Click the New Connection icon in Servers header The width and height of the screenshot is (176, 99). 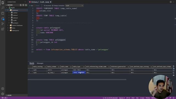pyautogui.click(x=21, y=5)
